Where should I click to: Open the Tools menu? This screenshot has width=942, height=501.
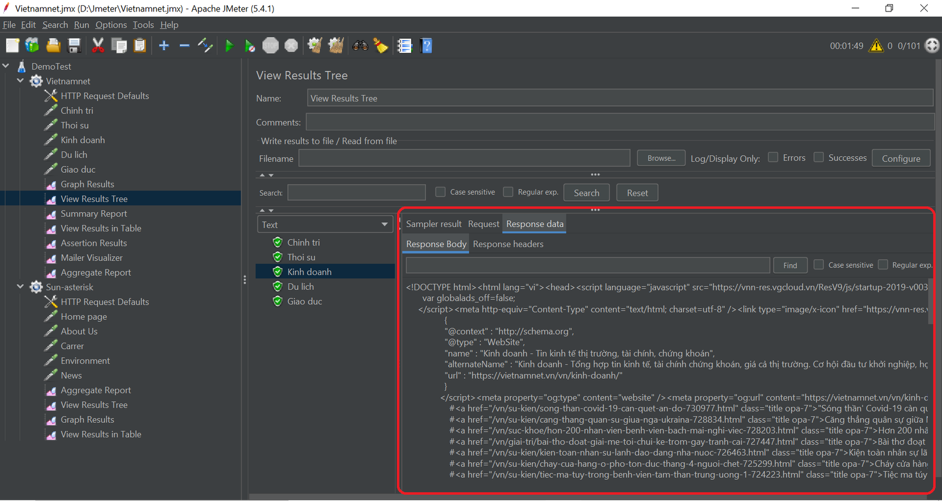[143, 25]
